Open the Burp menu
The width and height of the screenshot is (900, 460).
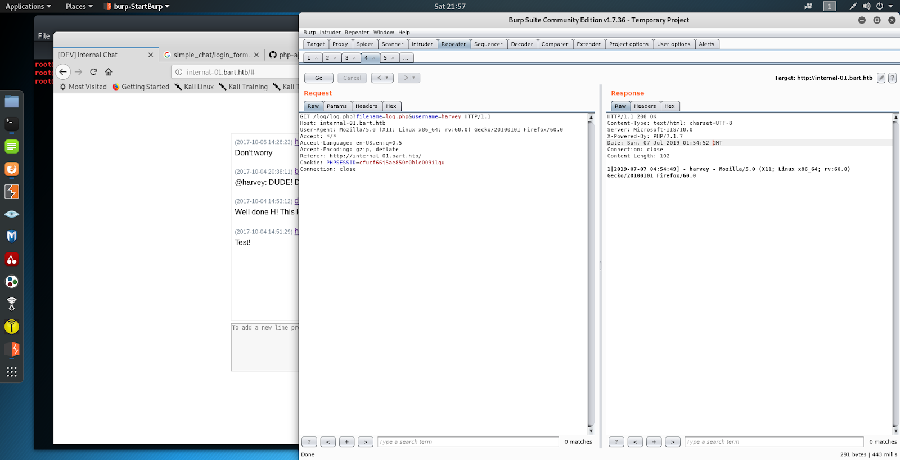[x=309, y=33]
